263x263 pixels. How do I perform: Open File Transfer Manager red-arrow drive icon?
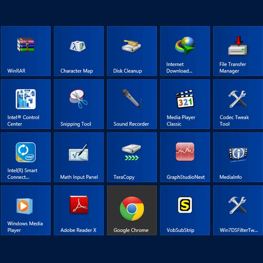(x=238, y=46)
